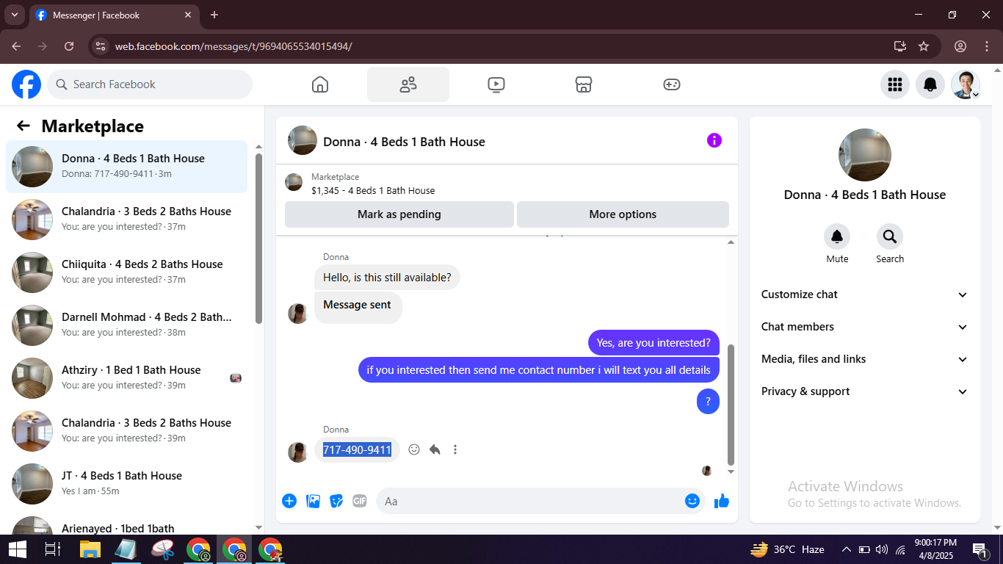Viewport: 1003px width, 564px height.
Task: Select the Donna conversation in list
Action: tap(127, 167)
